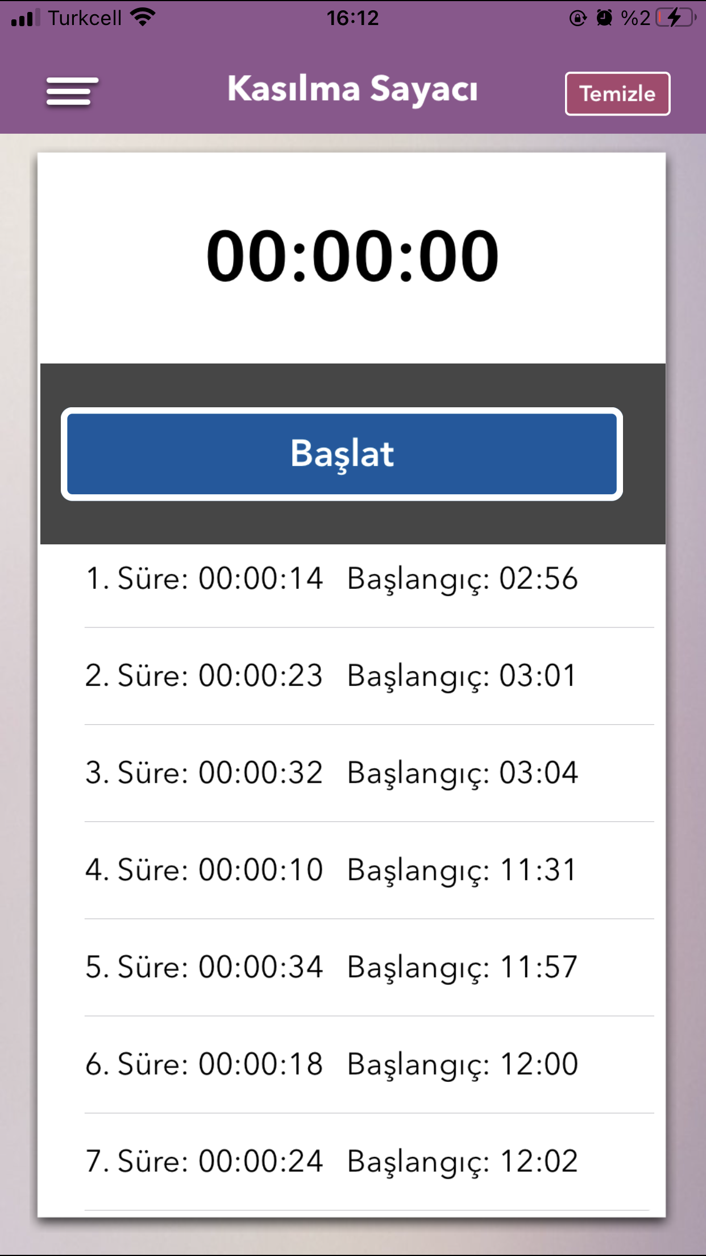The width and height of the screenshot is (706, 1256).
Task: Tap the Temizle button
Action: click(x=617, y=94)
